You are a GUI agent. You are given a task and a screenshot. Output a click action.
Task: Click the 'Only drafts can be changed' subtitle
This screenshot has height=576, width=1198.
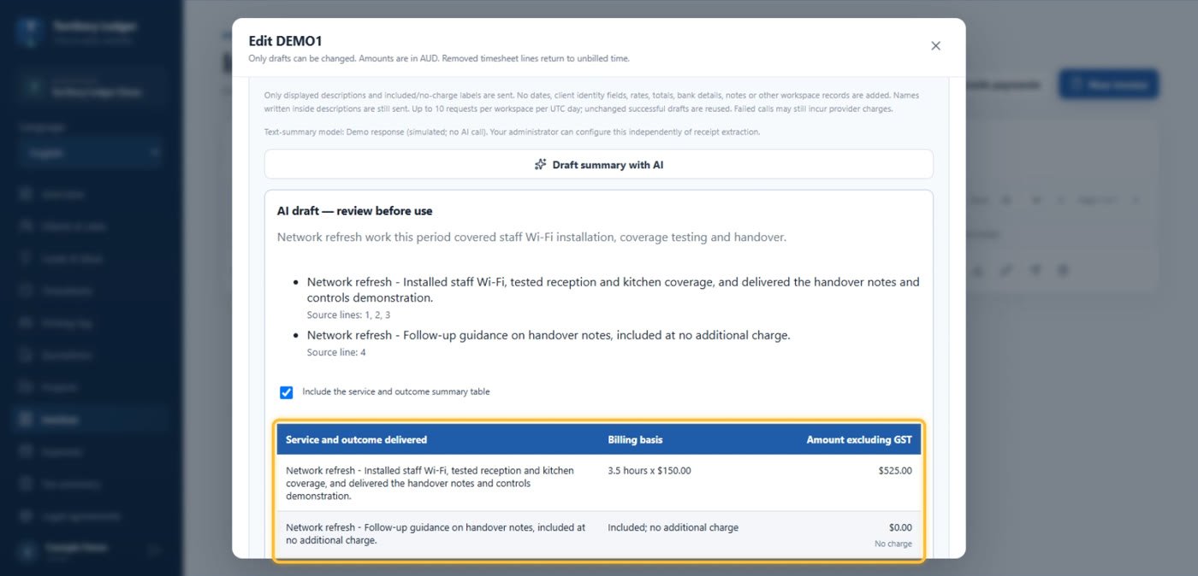(439, 59)
